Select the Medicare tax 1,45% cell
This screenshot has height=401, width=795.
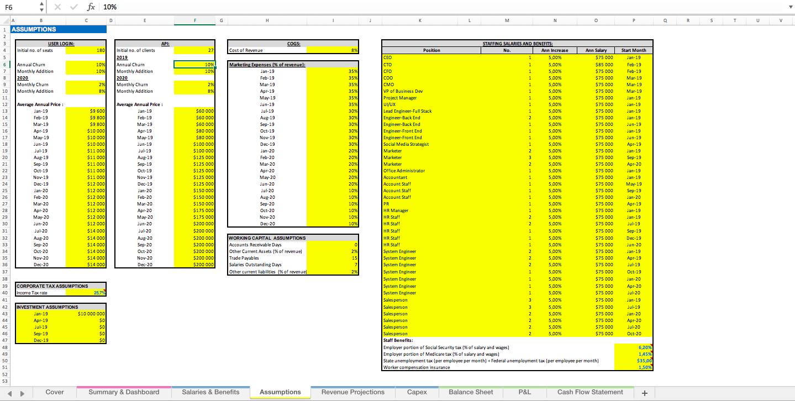634,354
